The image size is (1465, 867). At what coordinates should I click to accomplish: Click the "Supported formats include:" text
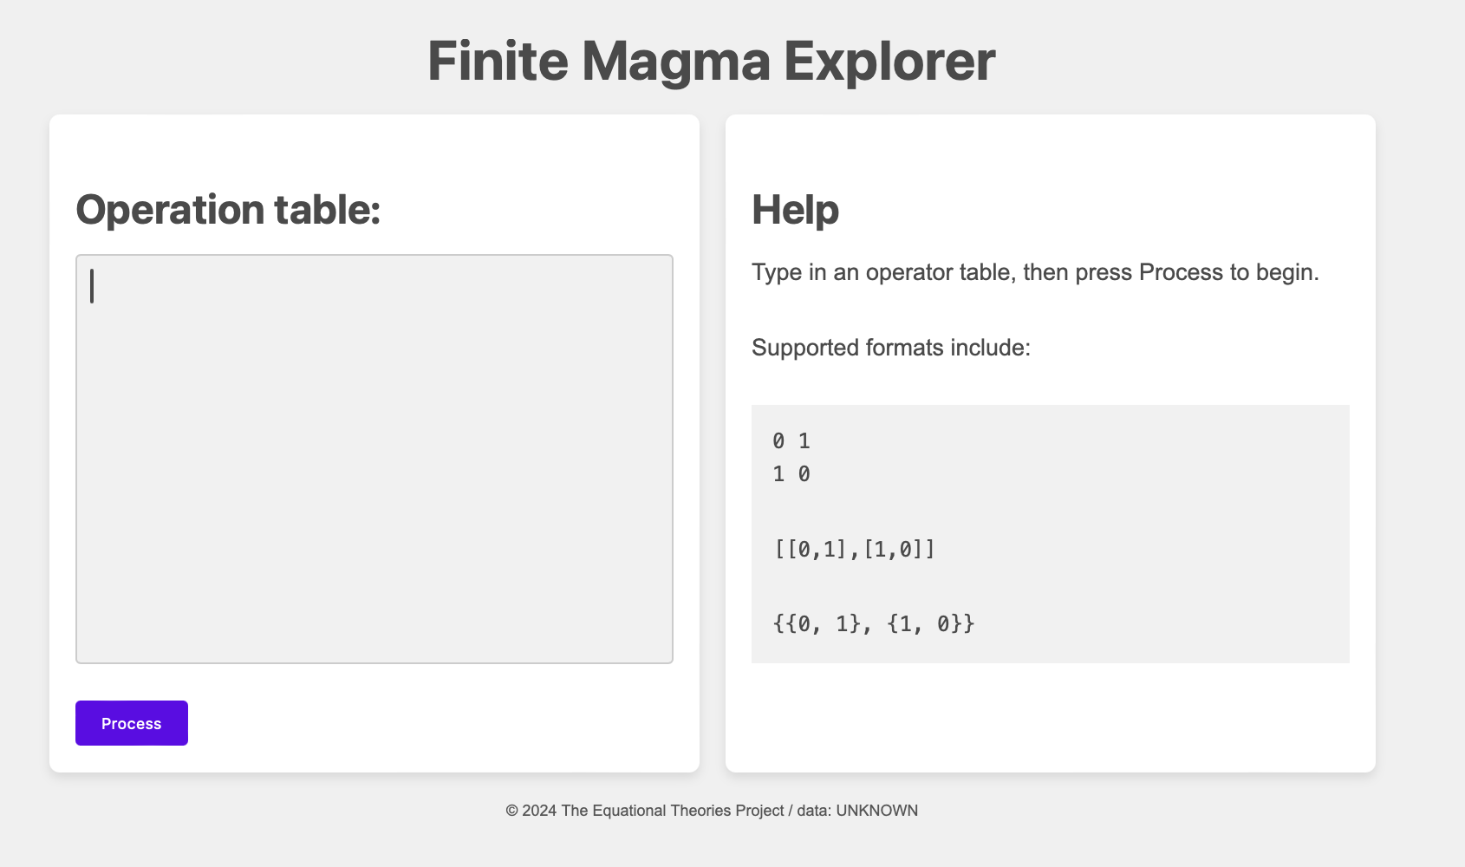click(891, 348)
